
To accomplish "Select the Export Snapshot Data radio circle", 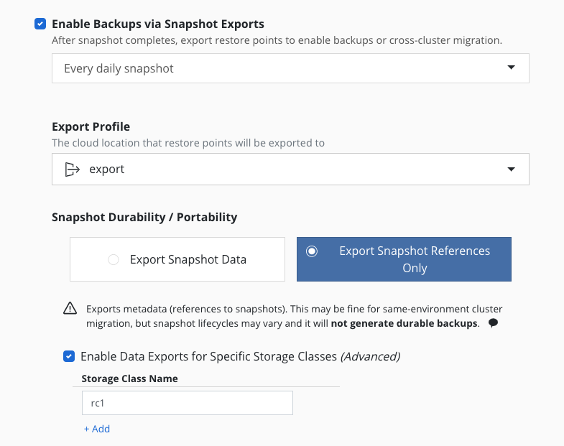I will (113, 260).
